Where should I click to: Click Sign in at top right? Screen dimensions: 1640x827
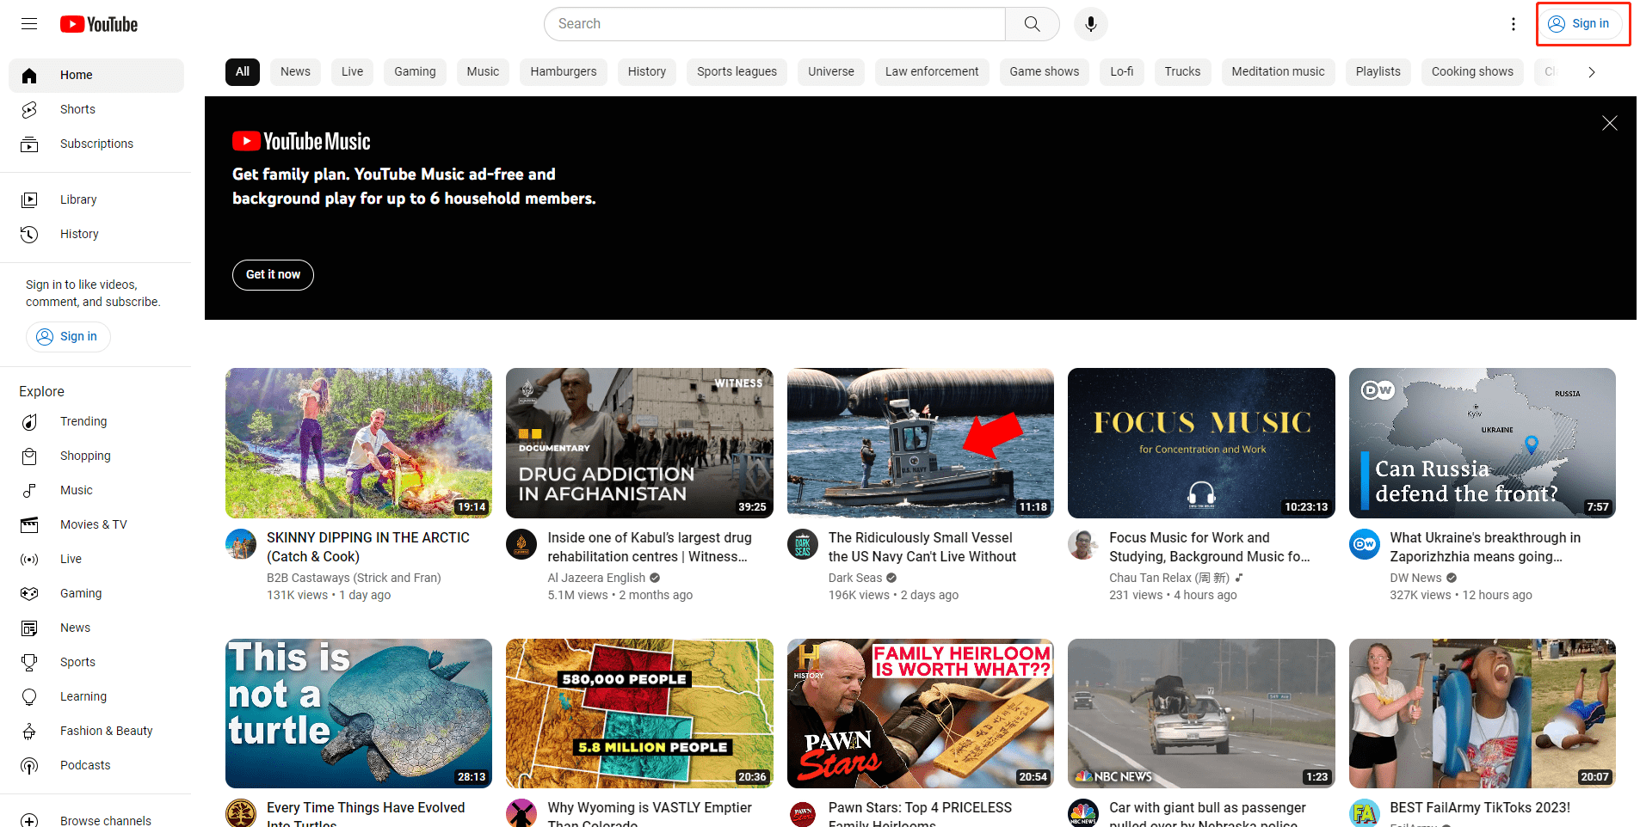point(1580,24)
